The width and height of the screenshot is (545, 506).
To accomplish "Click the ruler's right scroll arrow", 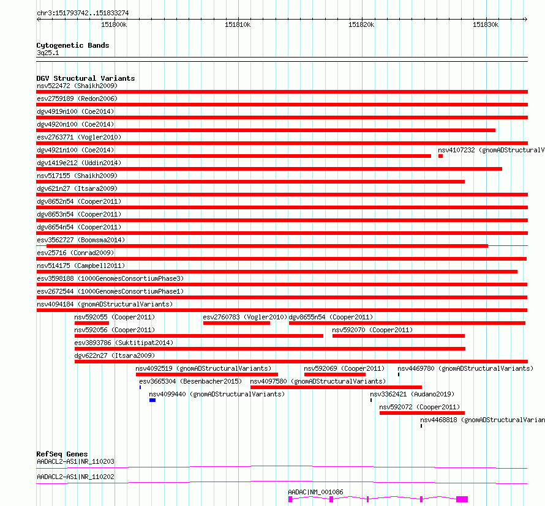I will 525,19.
